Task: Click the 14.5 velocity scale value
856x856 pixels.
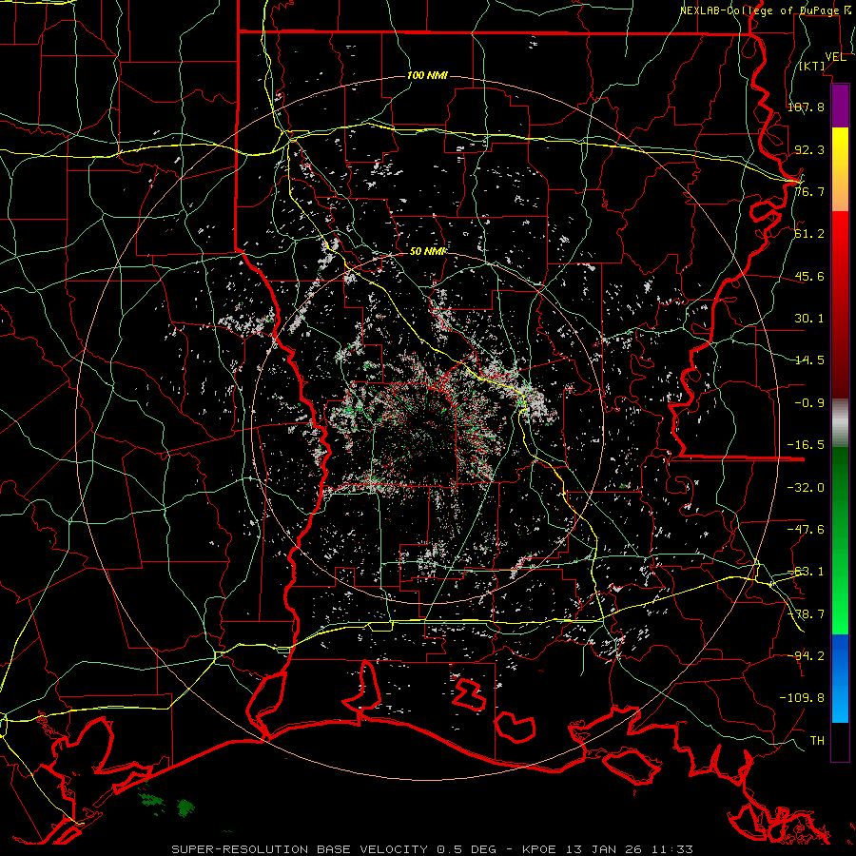Action: [x=809, y=360]
